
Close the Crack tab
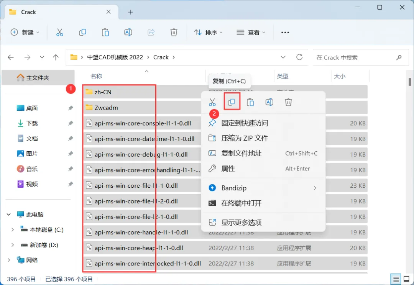pyautogui.click(x=108, y=12)
